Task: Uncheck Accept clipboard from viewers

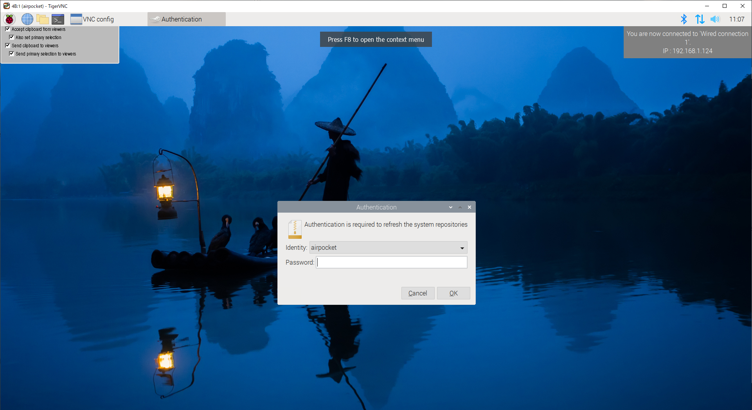Action: point(7,29)
